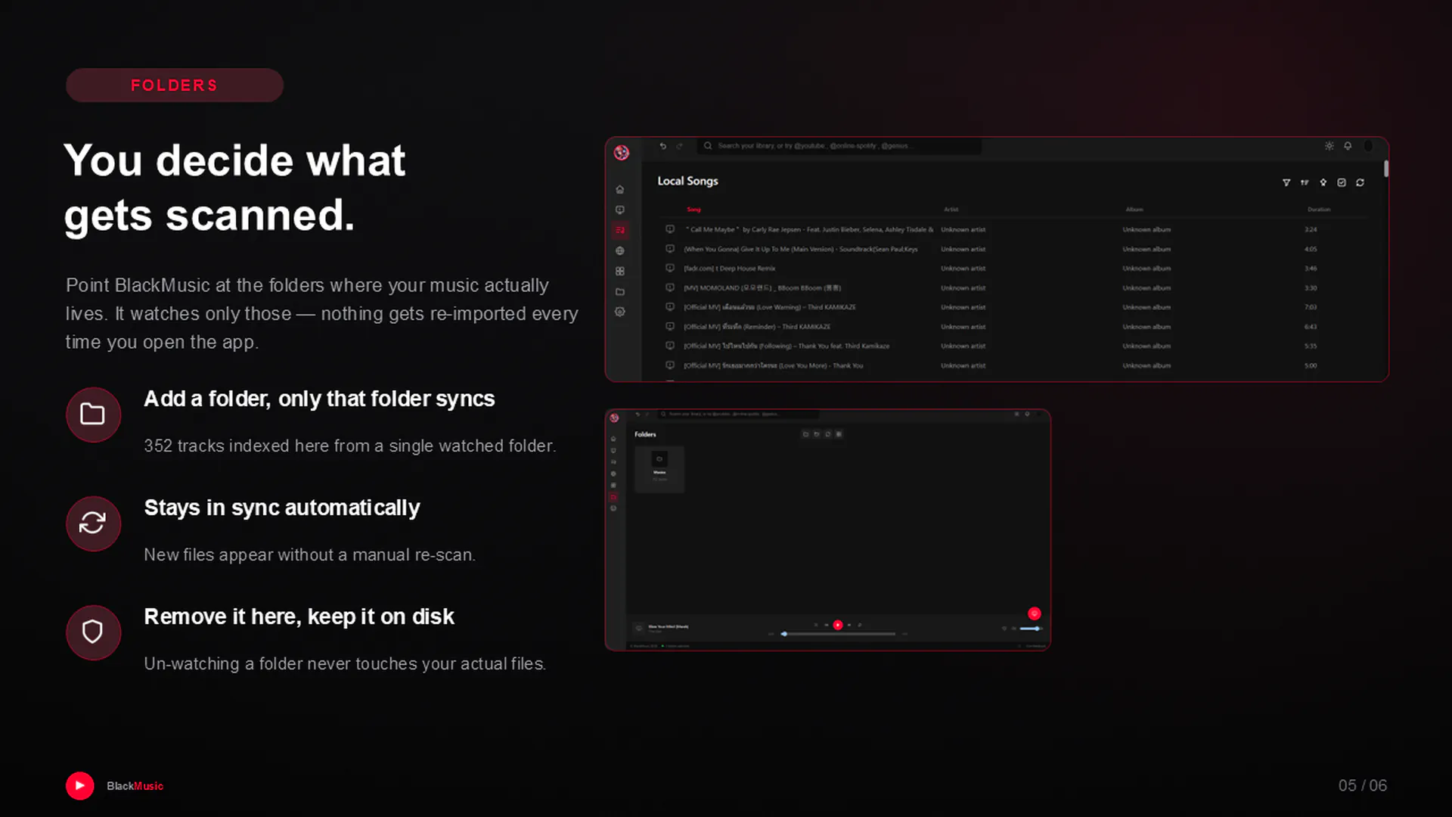
Task: Click the red floating button in the Folders window
Action: (1035, 614)
